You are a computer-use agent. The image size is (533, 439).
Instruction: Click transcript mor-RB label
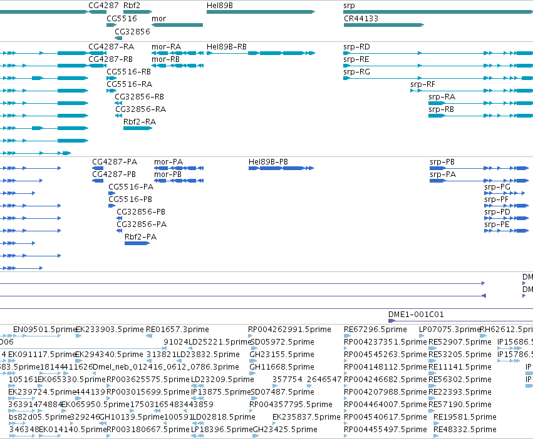tap(165, 59)
